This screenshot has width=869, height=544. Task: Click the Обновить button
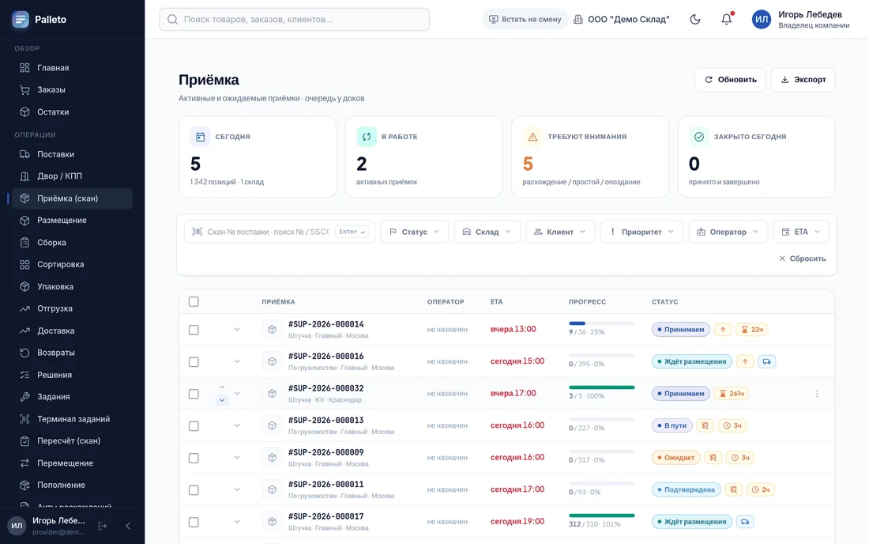point(730,80)
